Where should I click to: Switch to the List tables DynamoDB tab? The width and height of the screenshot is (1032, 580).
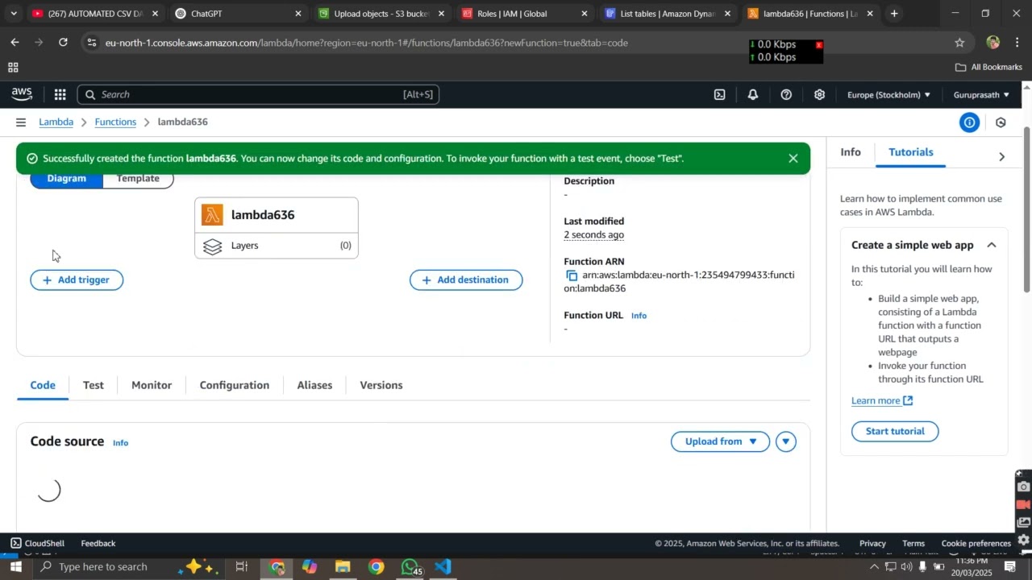pos(666,14)
